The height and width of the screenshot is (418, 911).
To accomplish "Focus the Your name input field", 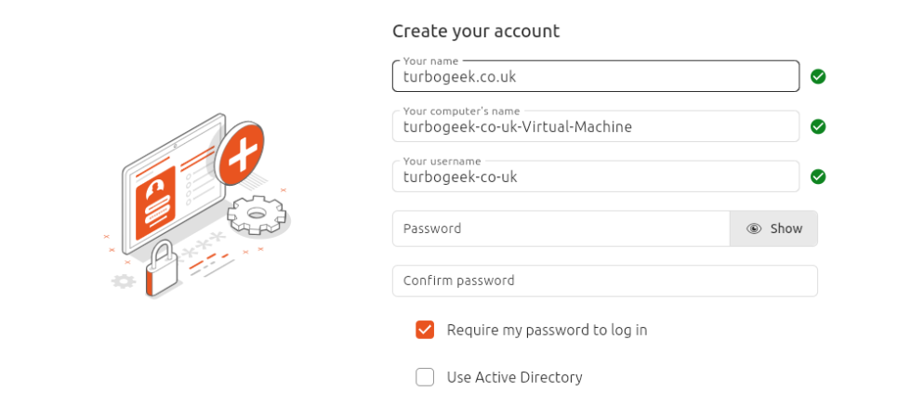I will coord(595,77).
